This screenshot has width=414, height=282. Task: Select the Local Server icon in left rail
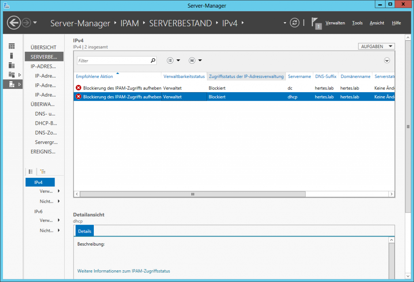[x=12, y=56]
